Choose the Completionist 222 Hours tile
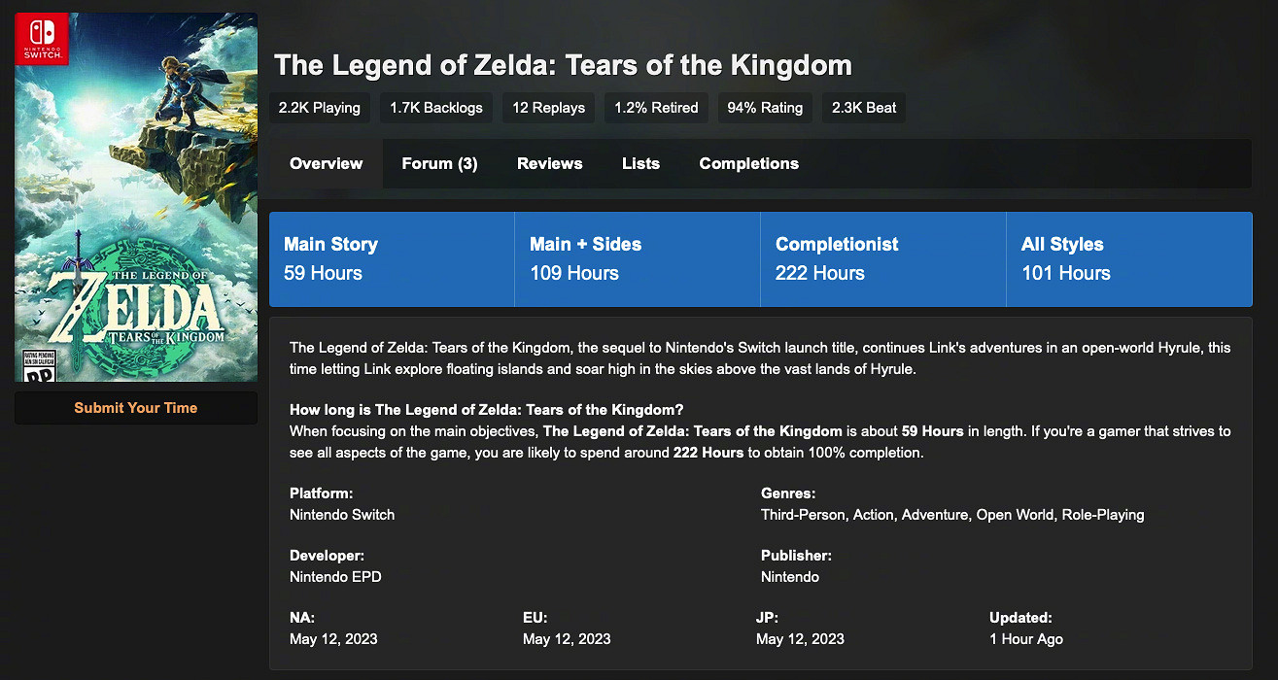Image resolution: width=1278 pixels, height=680 pixels. point(883,259)
